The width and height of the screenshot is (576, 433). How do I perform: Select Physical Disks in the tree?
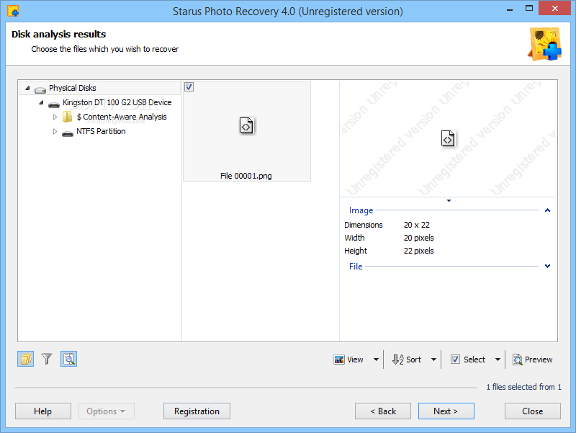[73, 88]
